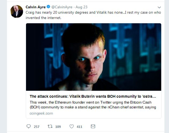The width and height of the screenshot is (169, 133).
Task: Click the reply speech bubble icon
Action: pos(28,126)
